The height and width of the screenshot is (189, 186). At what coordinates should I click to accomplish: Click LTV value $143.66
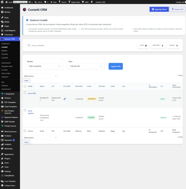point(163,117)
